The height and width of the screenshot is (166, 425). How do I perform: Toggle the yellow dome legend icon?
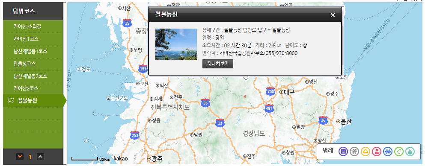point(366,151)
